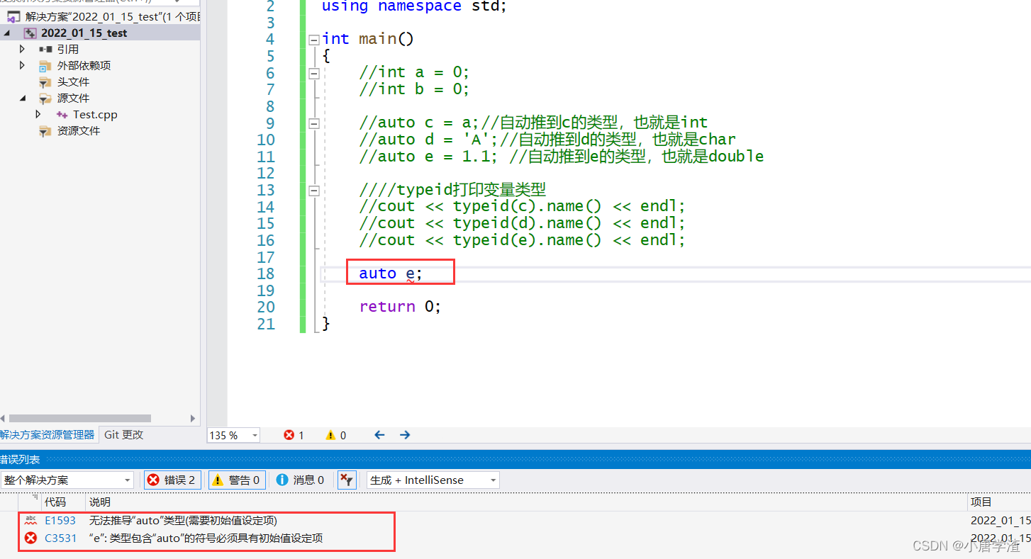This screenshot has height=559, width=1031.
Task: Select the Test.cpp file in tree
Action: (x=95, y=115)
